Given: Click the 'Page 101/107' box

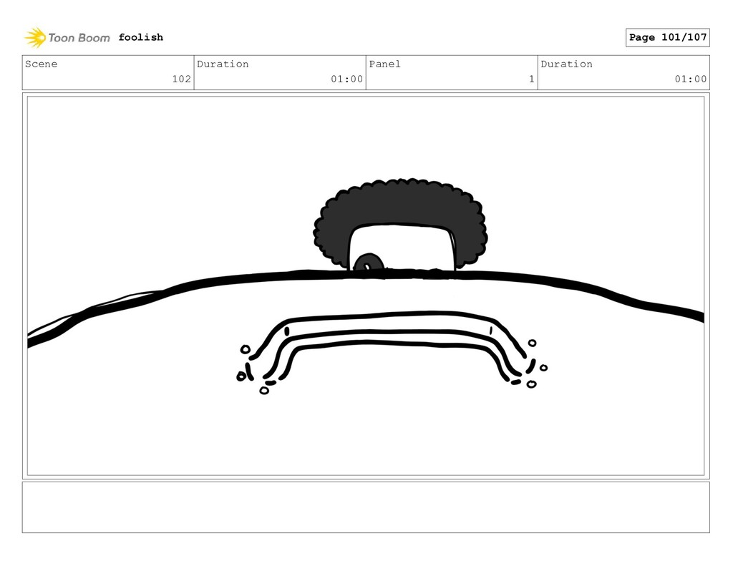Looking at the screenshot, I should tap(668, 37).
